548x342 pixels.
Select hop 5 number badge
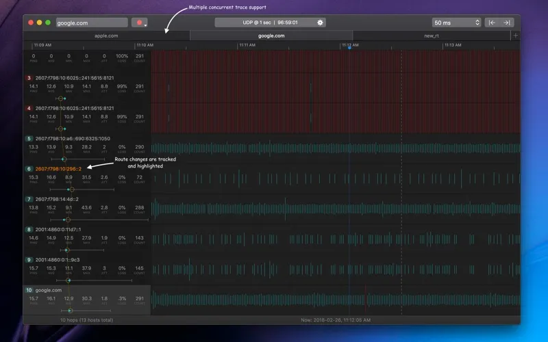pos(29,139)
